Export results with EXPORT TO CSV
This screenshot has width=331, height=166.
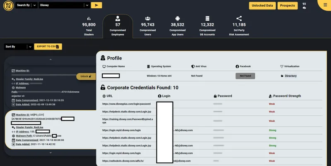pyautogui.click(x=48, y=47)
